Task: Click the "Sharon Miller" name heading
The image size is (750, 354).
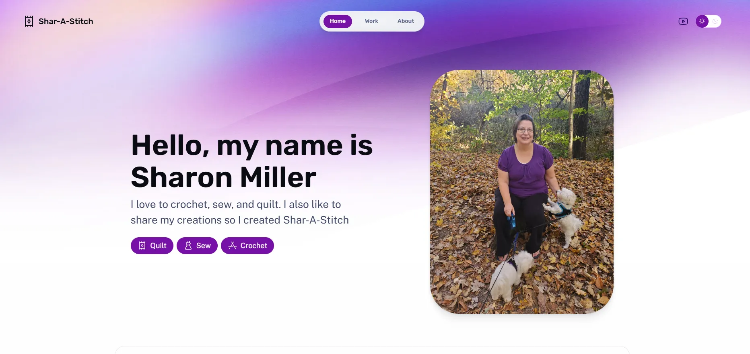Action: point(224,177)
